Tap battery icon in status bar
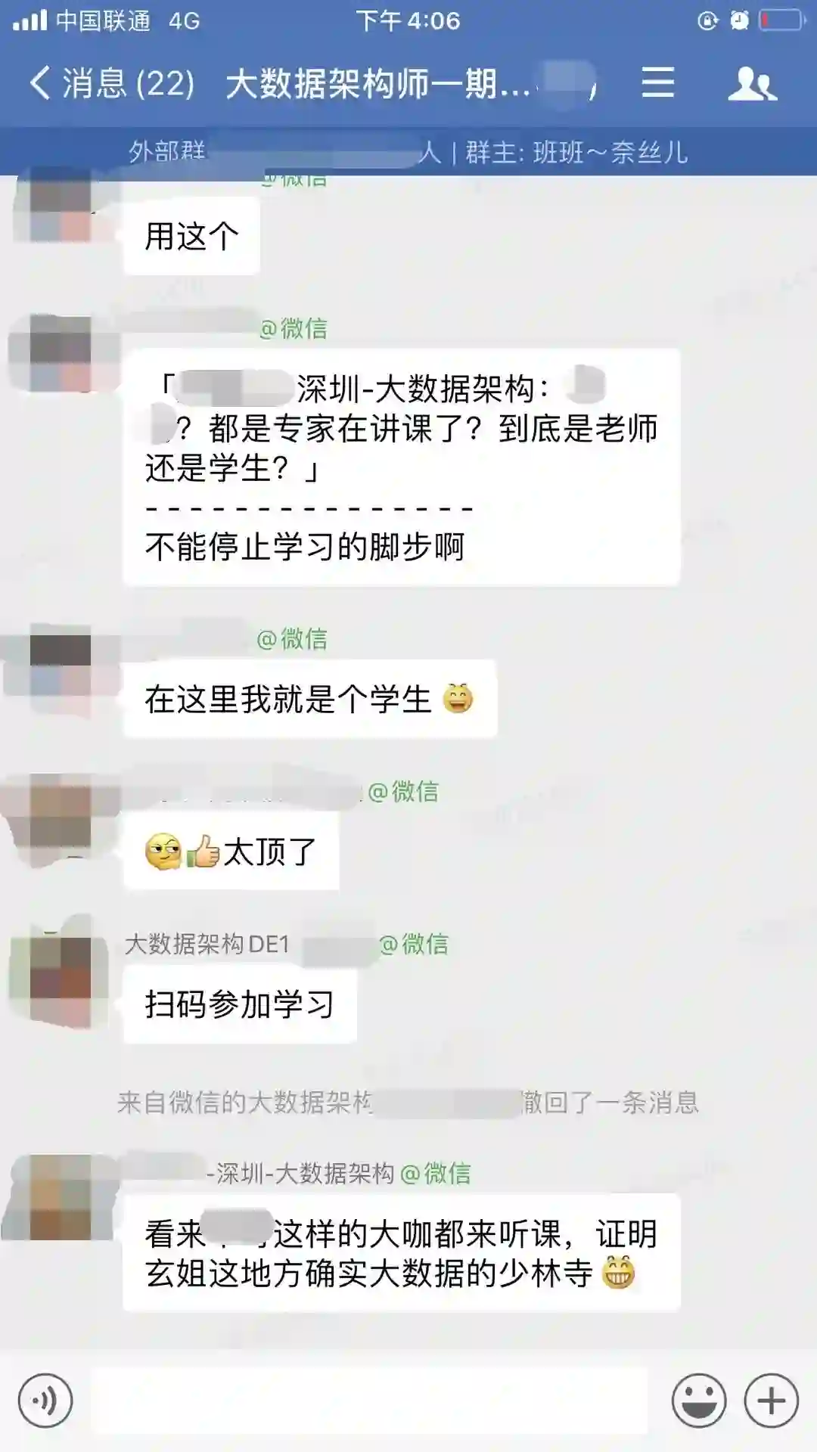This screenshot has width=817, height=1452. pyautogui.click(x=781, y=20)
